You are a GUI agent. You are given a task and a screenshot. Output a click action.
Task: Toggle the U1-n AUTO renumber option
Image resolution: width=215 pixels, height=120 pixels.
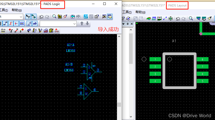pos(3,30)
